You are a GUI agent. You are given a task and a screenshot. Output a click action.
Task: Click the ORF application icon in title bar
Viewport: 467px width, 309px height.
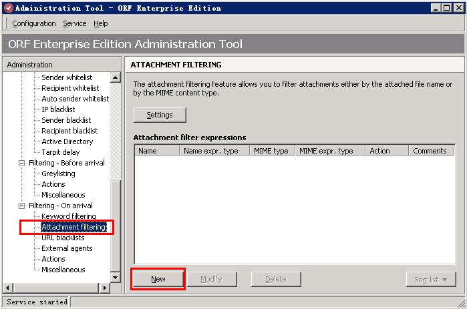8,8
